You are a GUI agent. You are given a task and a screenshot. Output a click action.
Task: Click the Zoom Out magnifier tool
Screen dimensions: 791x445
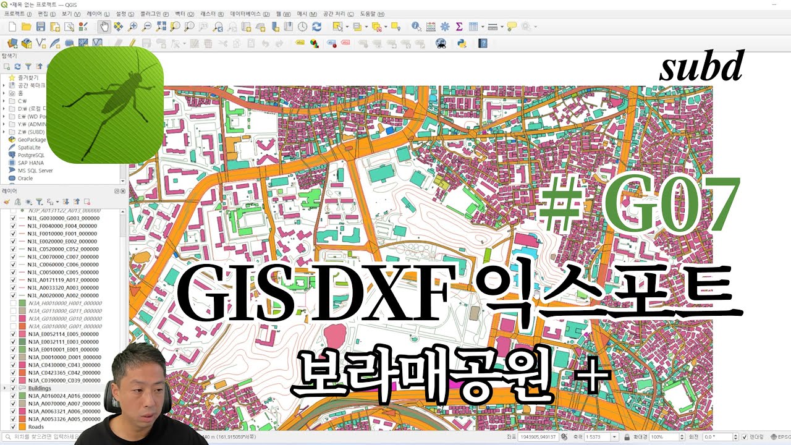coord(147,27)
